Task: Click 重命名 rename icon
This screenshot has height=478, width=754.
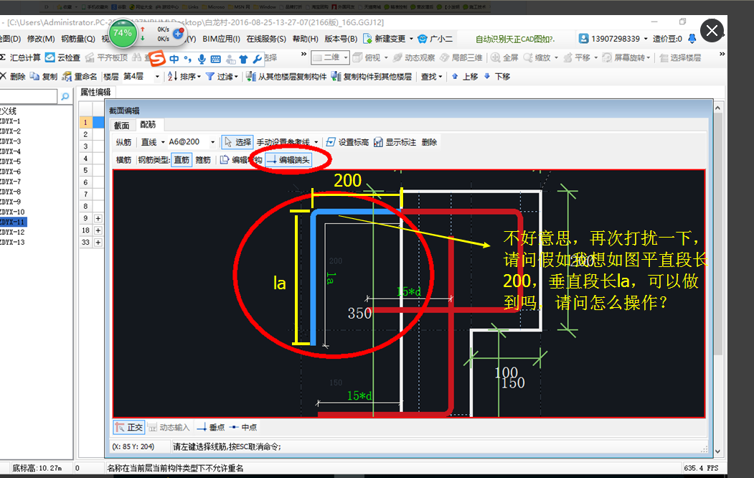Action: (x=67, y=77)
